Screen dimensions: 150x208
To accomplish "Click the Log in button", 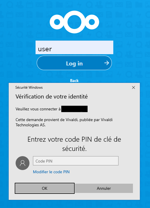I will tap(74, 63).
